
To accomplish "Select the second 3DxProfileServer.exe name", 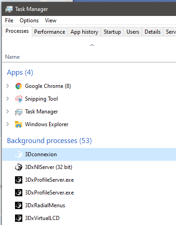I will 50,193.
